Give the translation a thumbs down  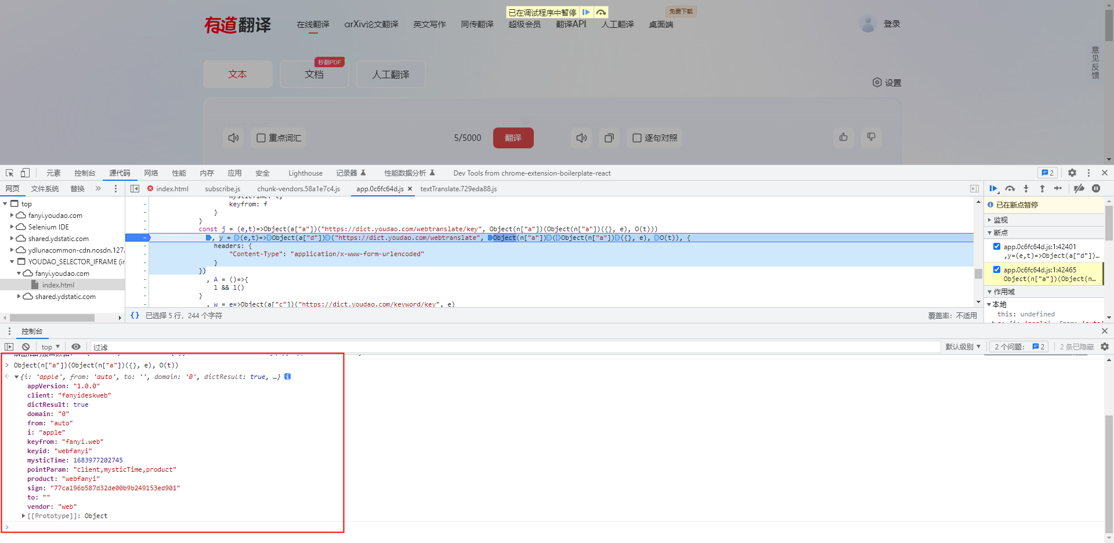pos(871,137)
